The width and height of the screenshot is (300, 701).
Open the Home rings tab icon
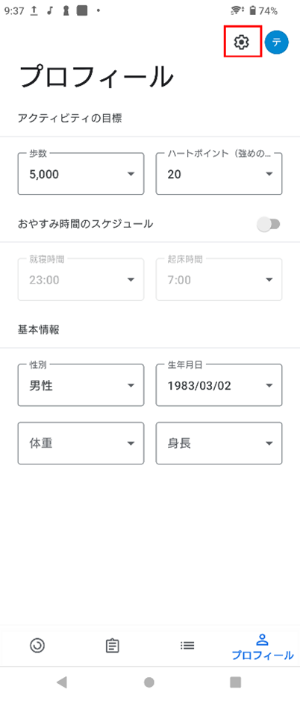click(x=37, y=645)
